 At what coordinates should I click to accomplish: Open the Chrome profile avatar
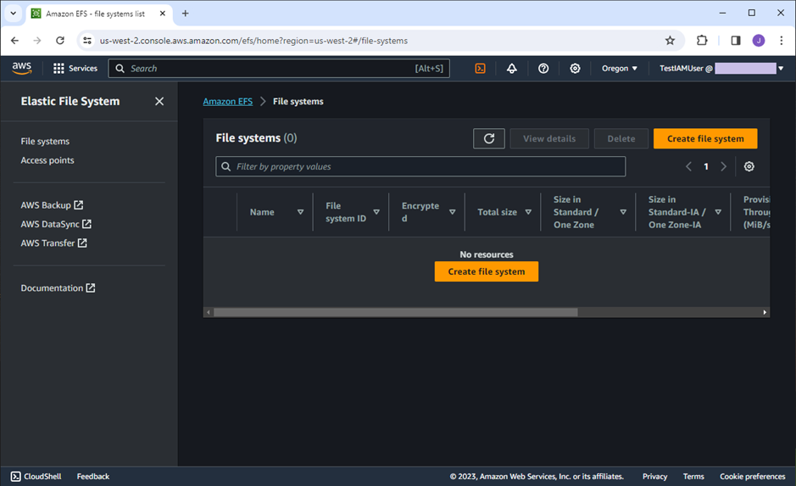pyautogui.click(x=759, y=41)
